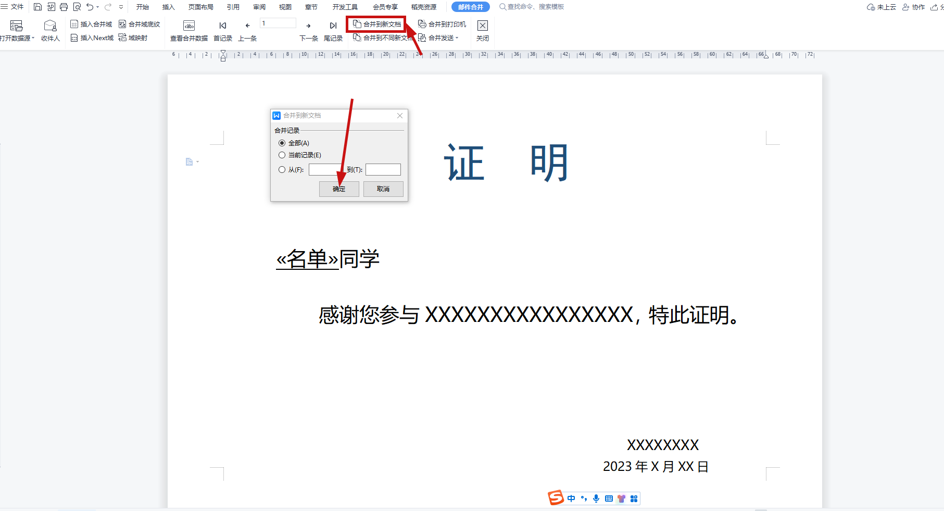Select the 全部(A) radio button
944x511 pixels.
pyautogui.click(x=282, y=143)
